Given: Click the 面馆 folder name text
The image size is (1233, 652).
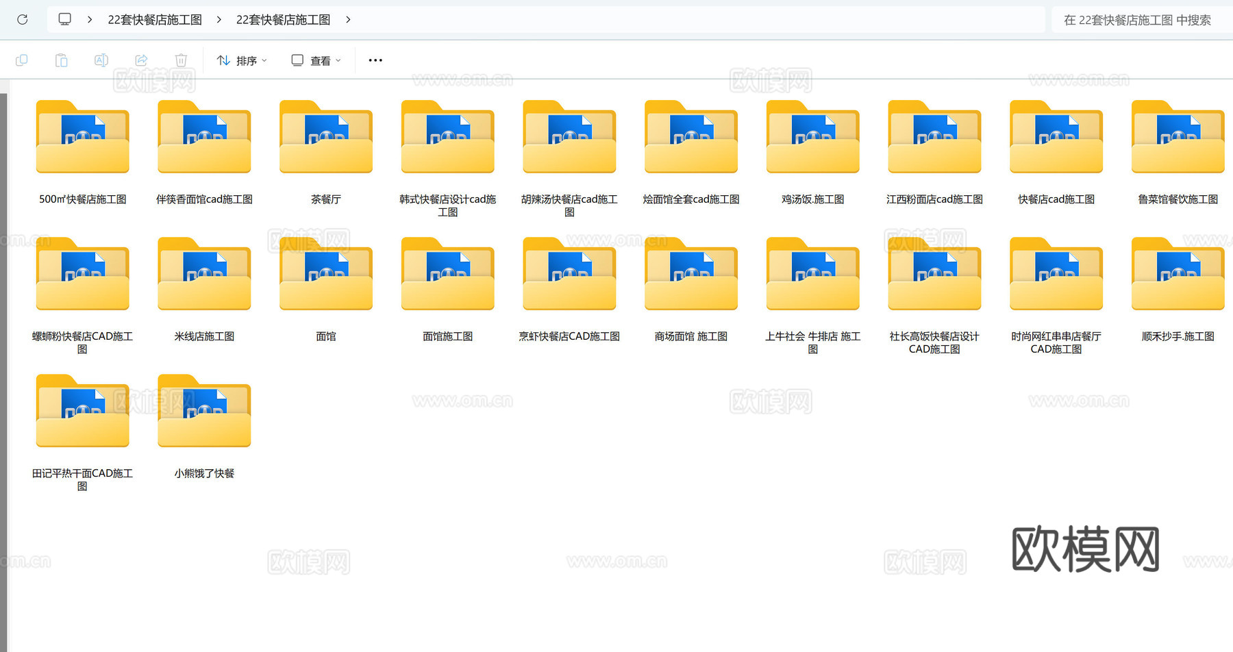Looking at the screenshot, I should point(326,336).
